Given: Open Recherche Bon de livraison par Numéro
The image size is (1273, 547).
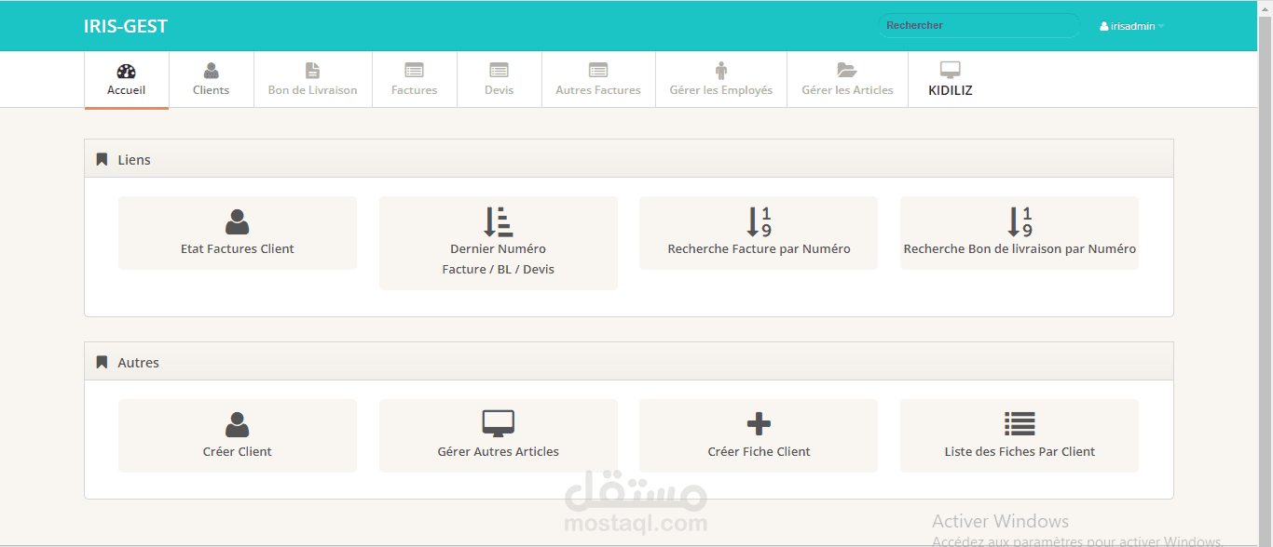Looking at the screenshot, I should point(1019,233).
